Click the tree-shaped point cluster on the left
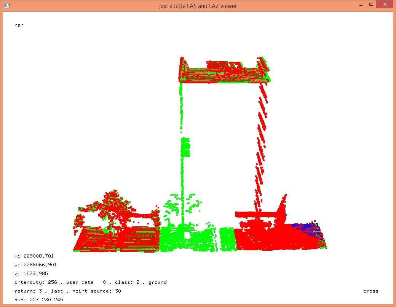 point(110,205)
